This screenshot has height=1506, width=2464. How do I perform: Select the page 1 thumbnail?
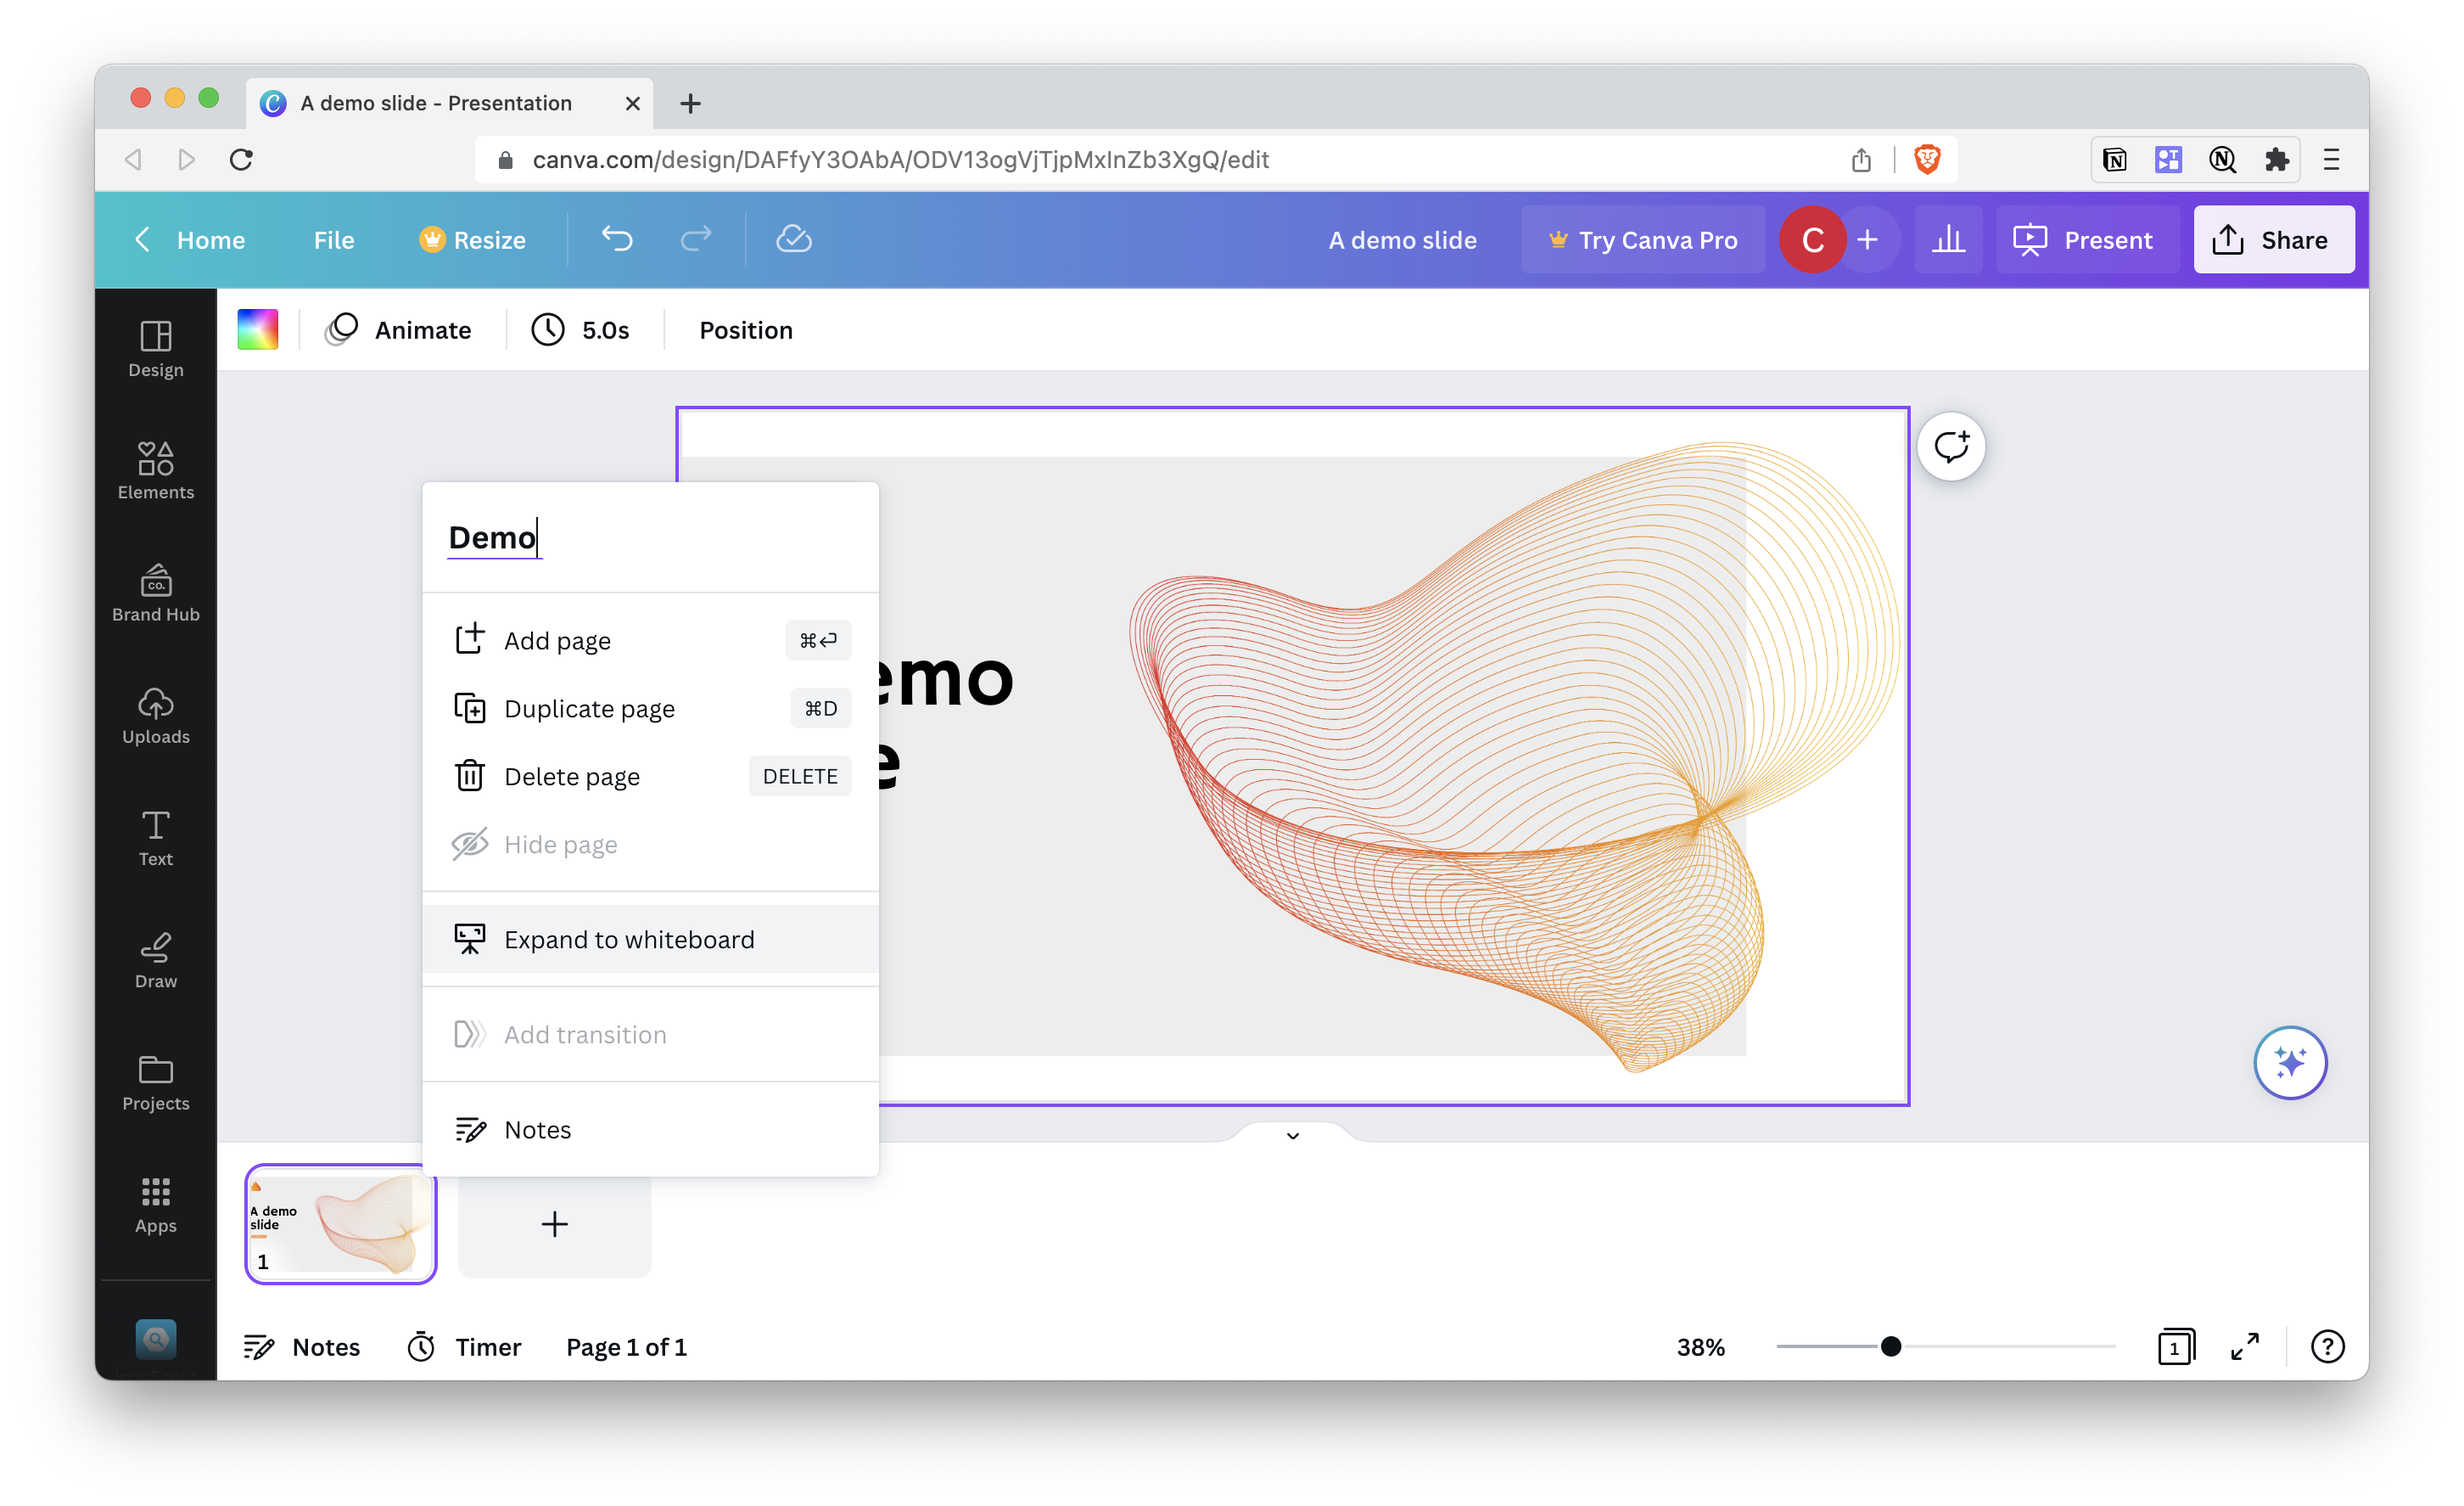point(341,1222)
